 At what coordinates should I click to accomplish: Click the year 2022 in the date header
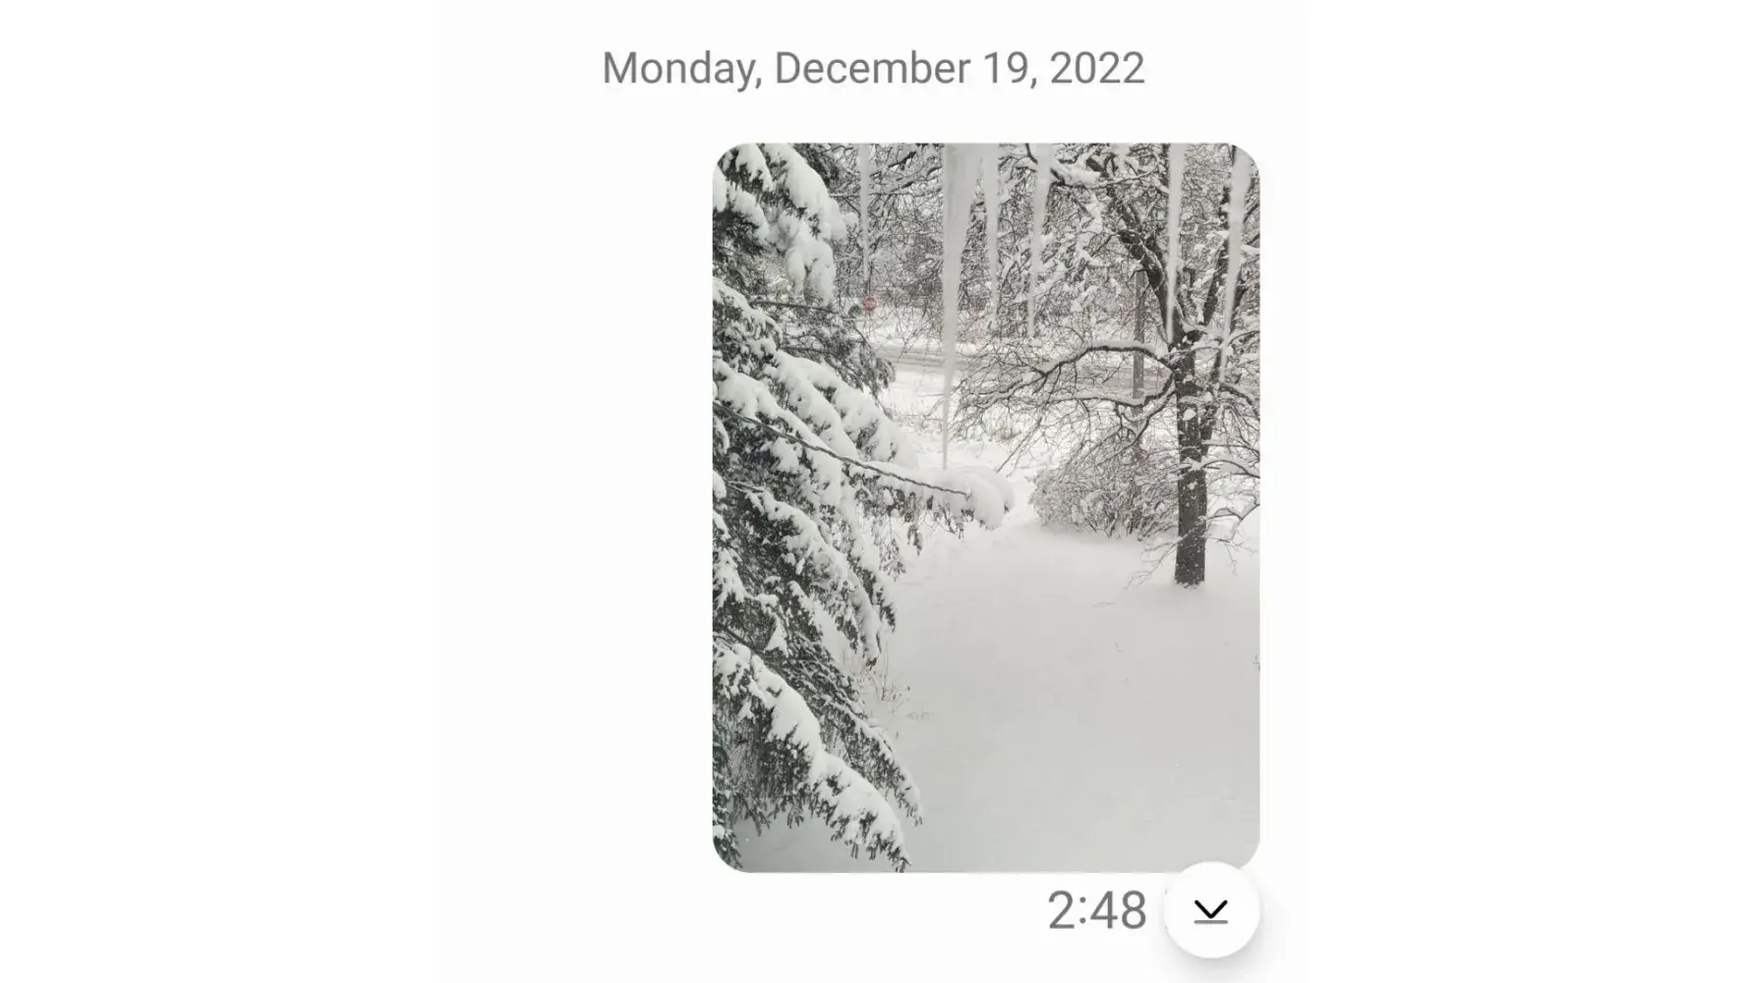1096,68
